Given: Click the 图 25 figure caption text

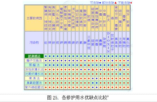Looking at the screenshot, I should 78,97.
